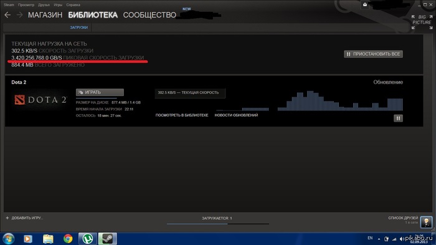The height and width of the screenshot is (245, 436).
Task: Close the Steam window
Action: click(431, 5)
